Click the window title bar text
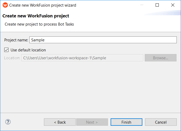 [x=43, y=5]
